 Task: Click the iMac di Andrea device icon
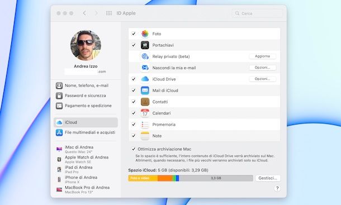(x=59, y=149)
